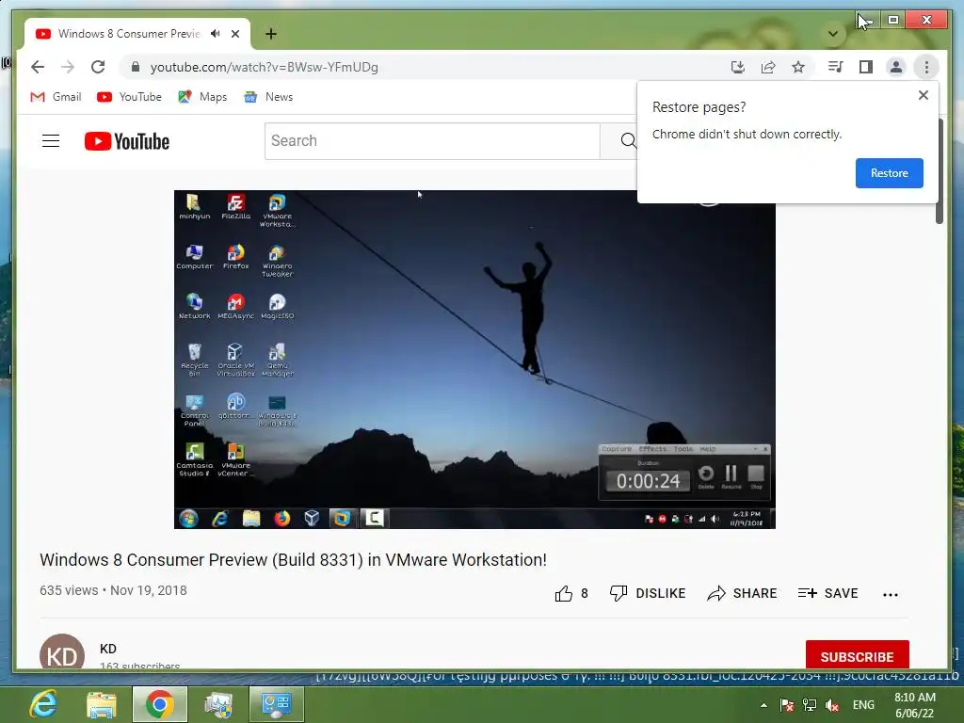Screen dimensions: 964x723
Task: Open the Chrome profile avatar
Action: (x=896, y=67)
